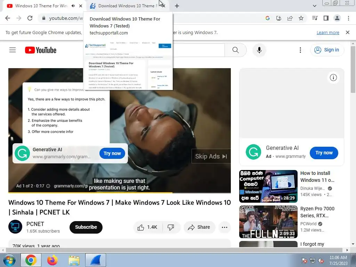Open the media controls icon
Screen dimensions: 356x267
pyautogui.click(x=315, y=18)
